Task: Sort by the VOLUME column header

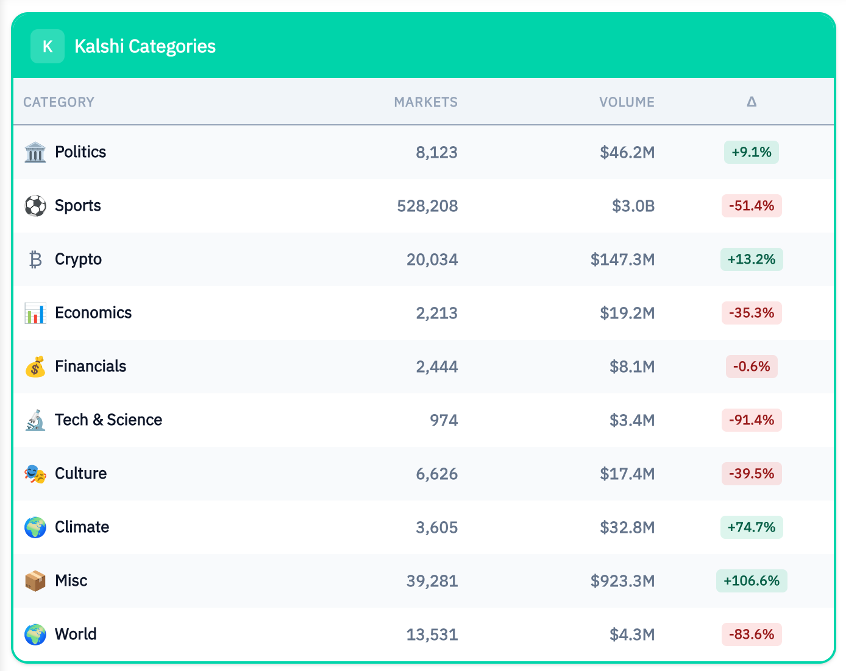Action: tap(627, 102)
